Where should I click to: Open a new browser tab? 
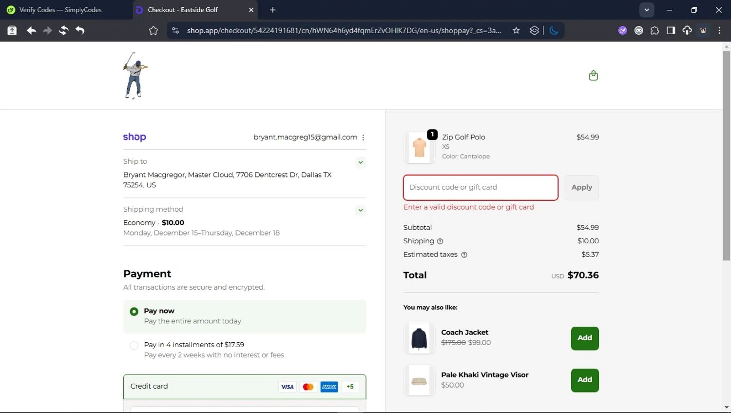272,10
